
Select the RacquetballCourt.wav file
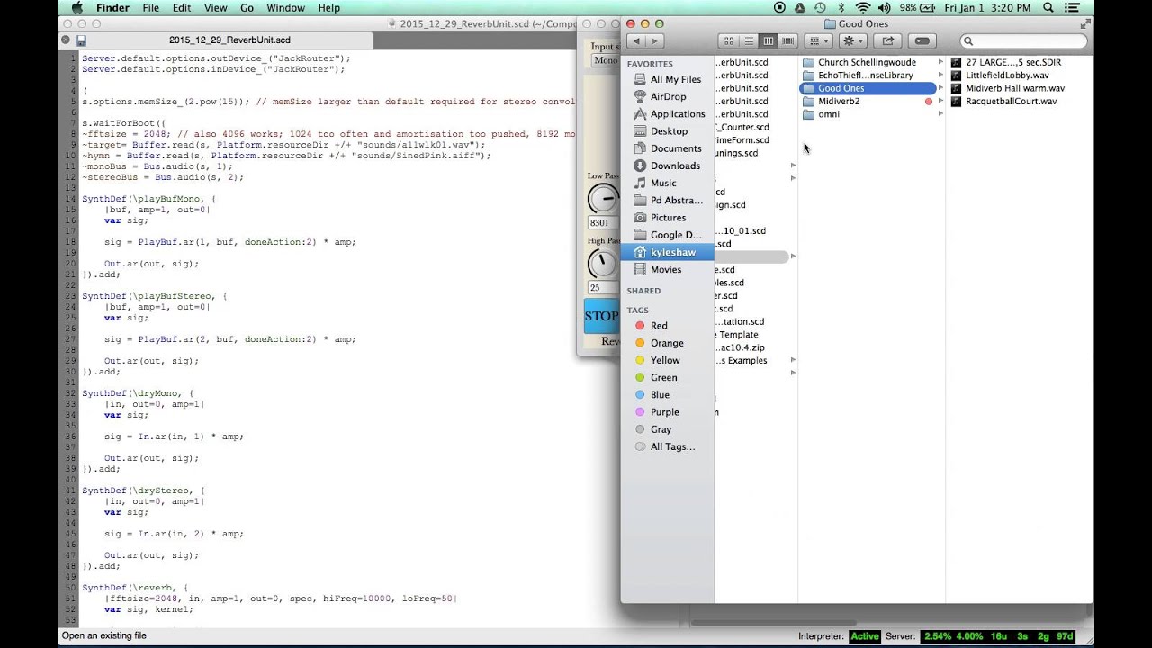(x=1011, y=102)
